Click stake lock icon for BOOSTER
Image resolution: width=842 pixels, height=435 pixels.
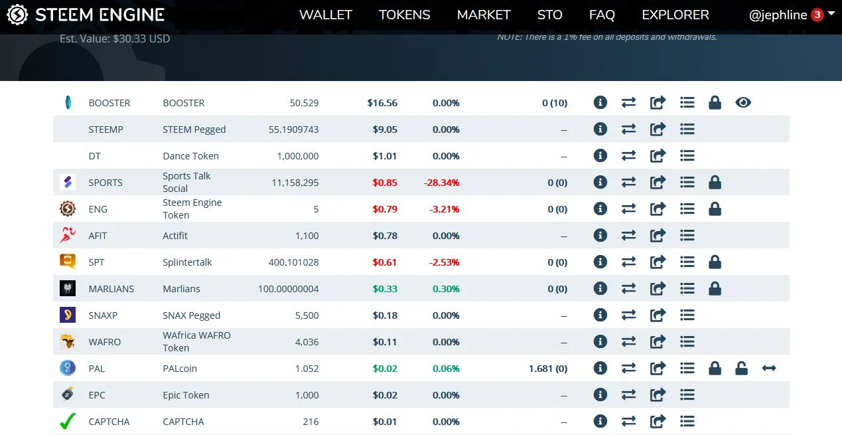tap(715, 102)
